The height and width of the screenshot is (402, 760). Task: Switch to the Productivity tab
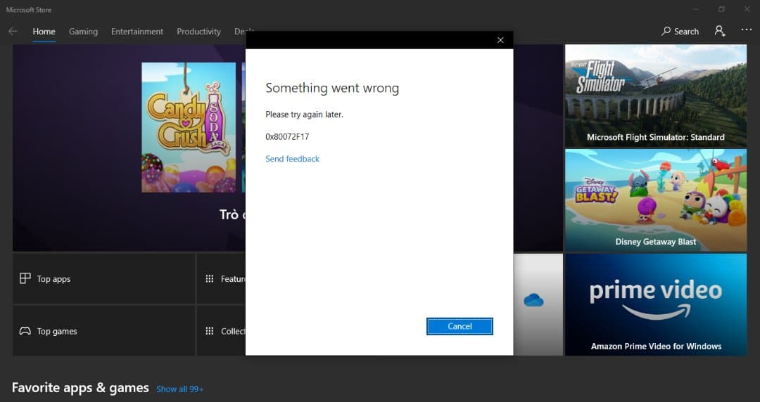tap(198, 32)
